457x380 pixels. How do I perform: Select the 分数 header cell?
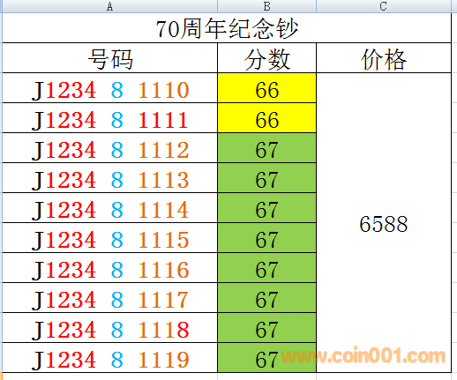point(266,58)
